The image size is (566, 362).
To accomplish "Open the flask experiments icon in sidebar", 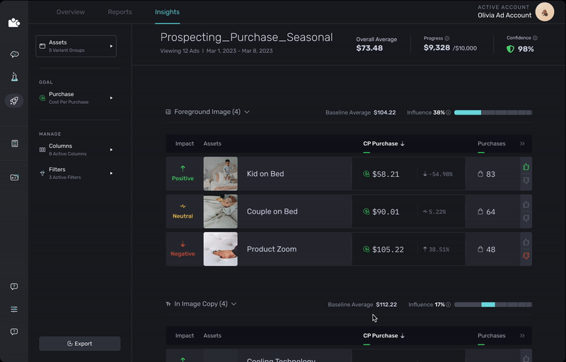I will click(14, 77).
